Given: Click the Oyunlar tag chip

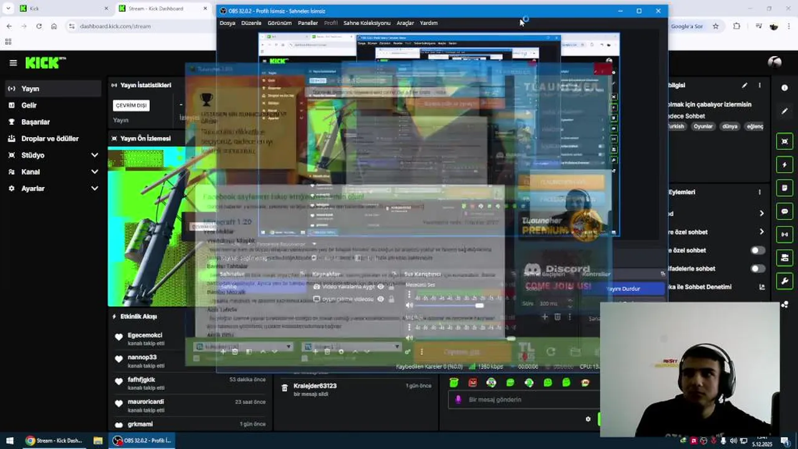Looking at the screenshot, I should click(703, 127).
